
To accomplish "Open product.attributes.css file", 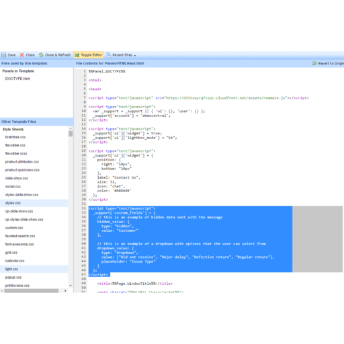I will tap(22, 162).
